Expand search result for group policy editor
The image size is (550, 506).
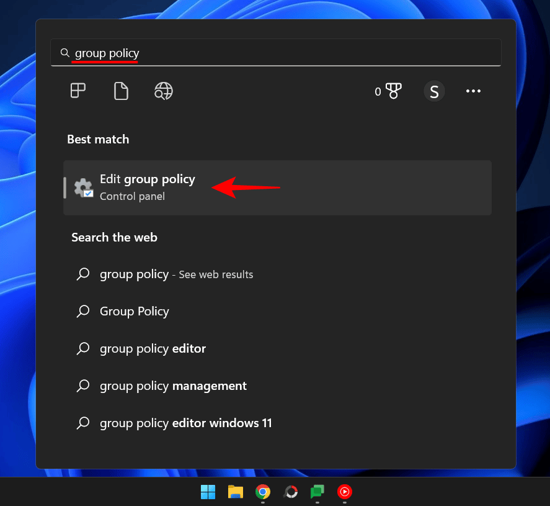pyautogui.click(x=153, y=348)
